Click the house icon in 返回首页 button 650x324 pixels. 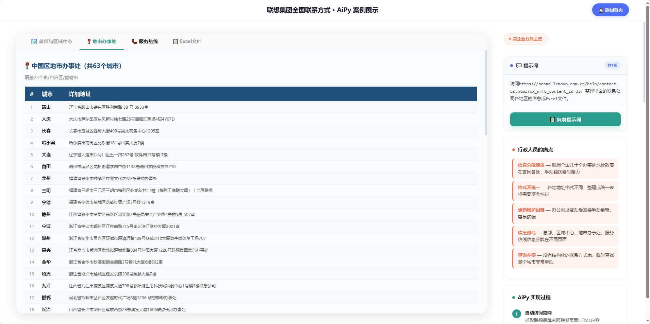(601, 10)
